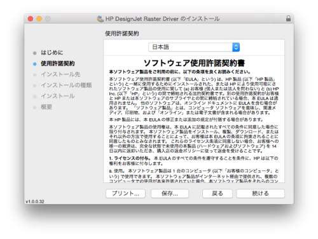This screenshot has width=318, height=239.
Task: Click the lock icon in title bar
Action: pyautogui.click(x=288, y=18)
